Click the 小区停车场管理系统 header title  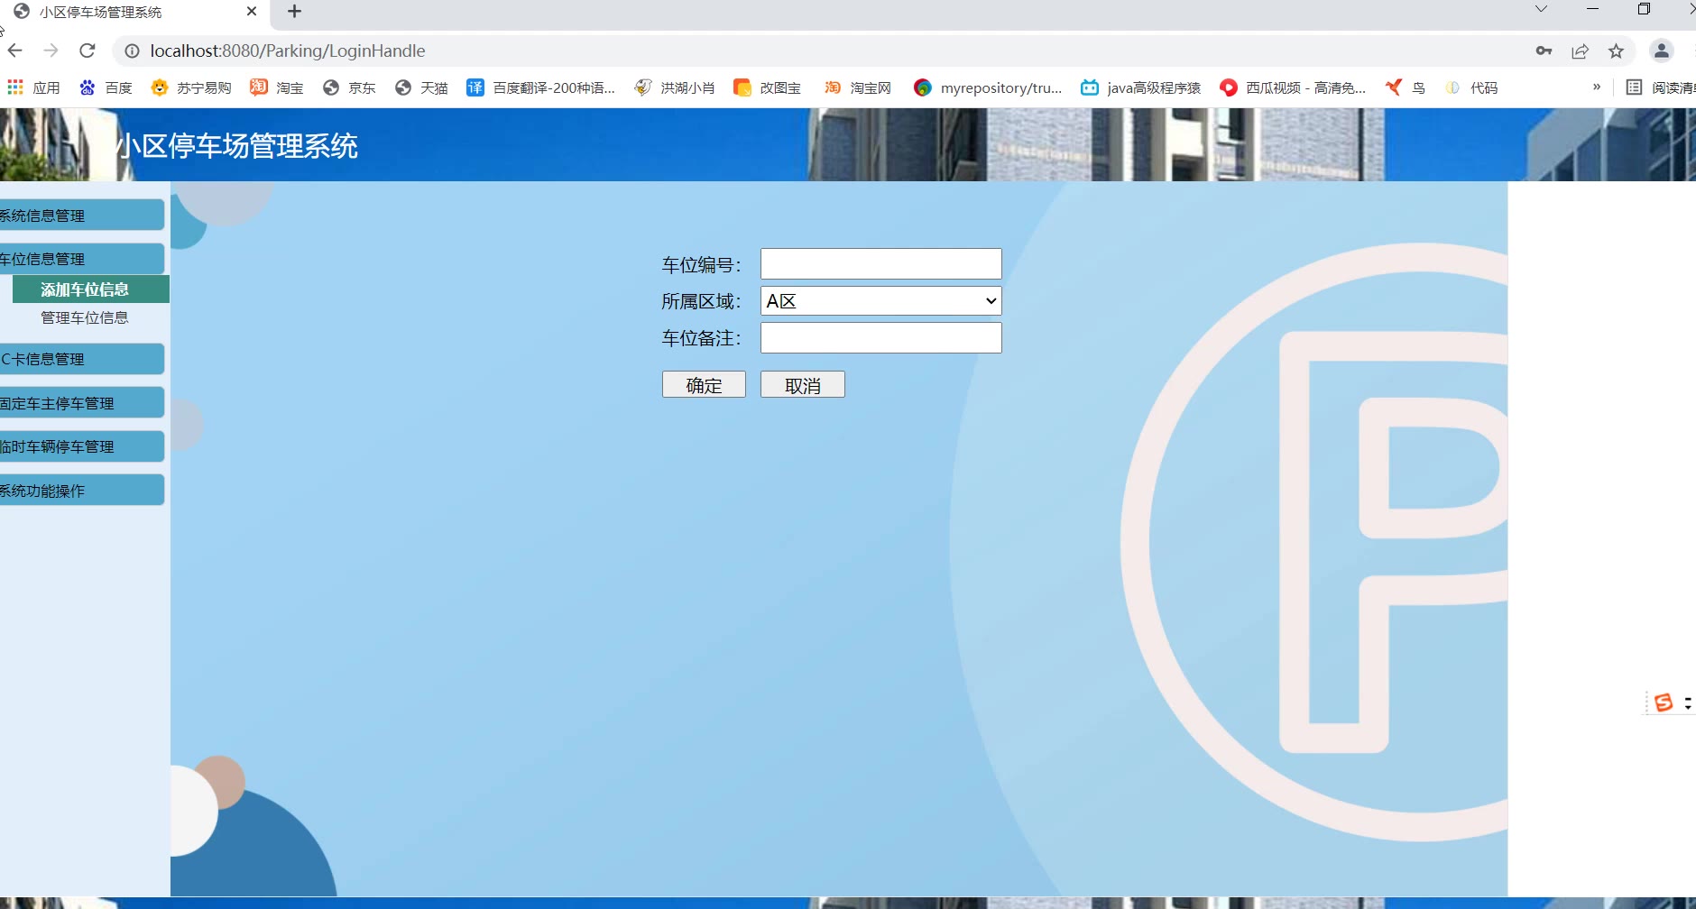click(238, 146)
